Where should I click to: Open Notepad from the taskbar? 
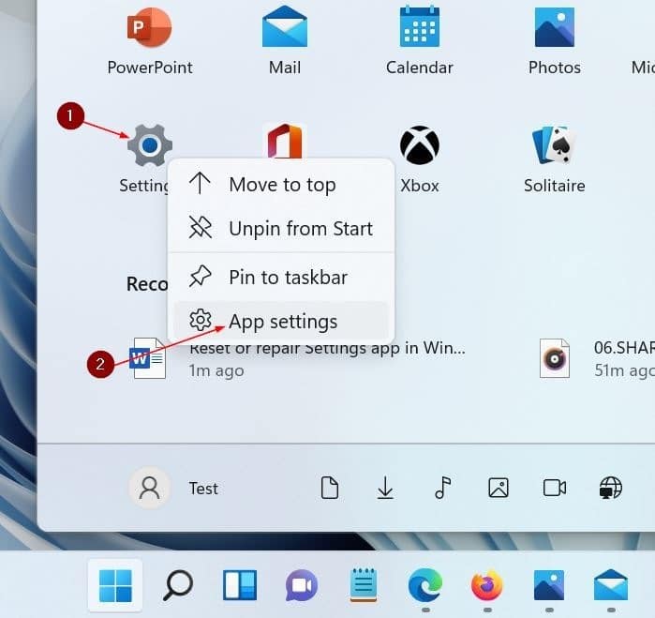click(x=364, y=584)
